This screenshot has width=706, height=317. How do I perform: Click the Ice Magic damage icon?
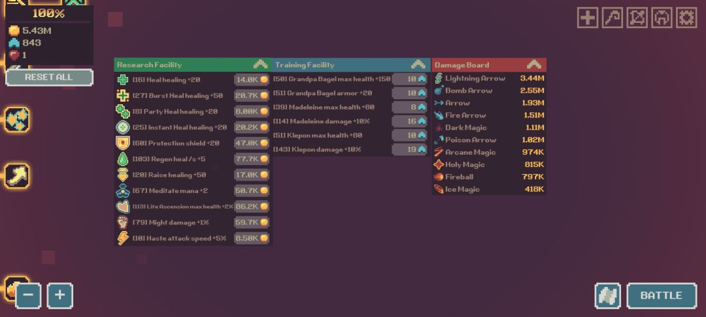(439, 189)
